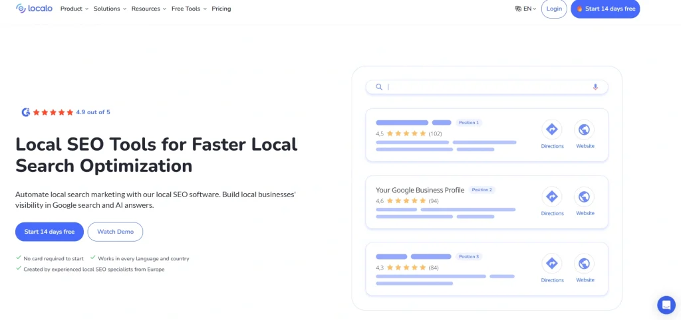Click the flame icon in header button
681x320 pixels.
[579, 9]
